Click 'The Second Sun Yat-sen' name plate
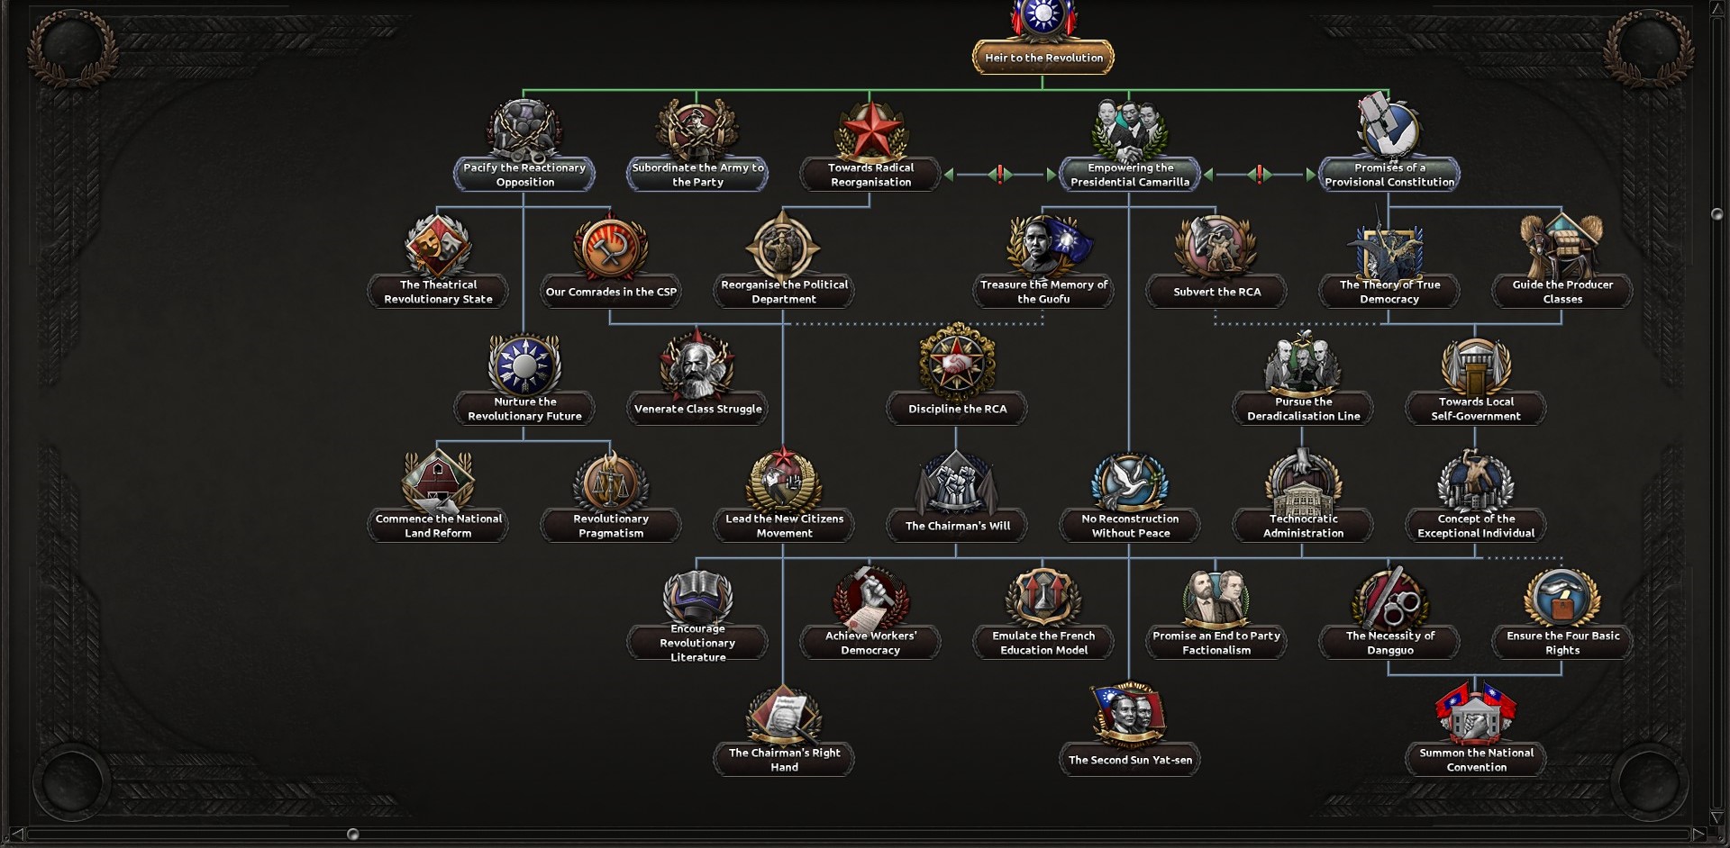Viewport: 1730px width, 848px height. (1130, 760)
